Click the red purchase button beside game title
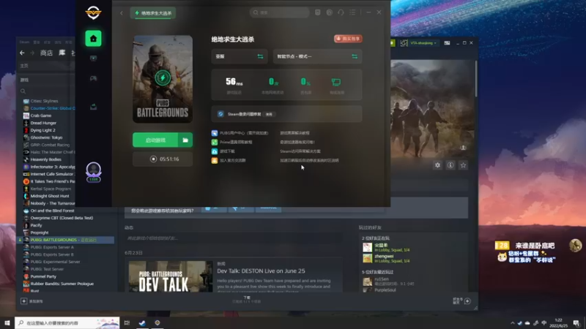The height and width of the screenshot is (329, 586). (348, 39)
